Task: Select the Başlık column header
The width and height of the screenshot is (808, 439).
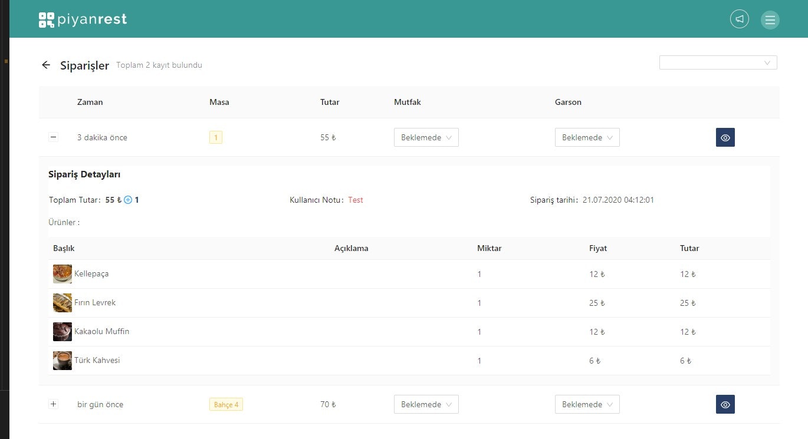Action: pyautogui.click(x=64, y=248)
